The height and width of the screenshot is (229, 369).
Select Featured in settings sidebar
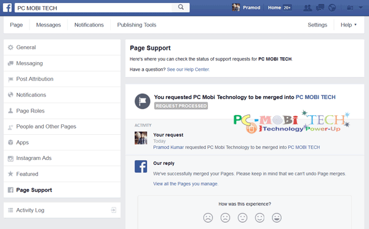(x=62, y=174)
